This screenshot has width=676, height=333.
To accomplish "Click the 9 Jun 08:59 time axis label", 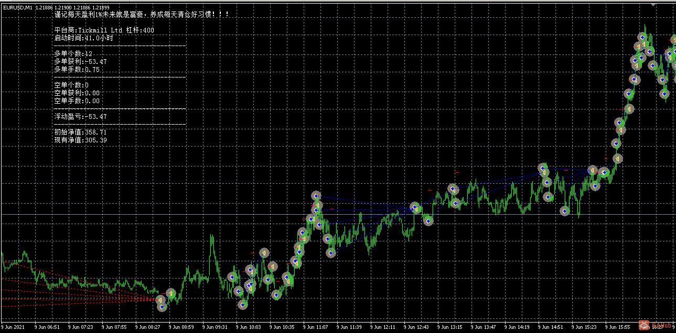I will (181, 327).
